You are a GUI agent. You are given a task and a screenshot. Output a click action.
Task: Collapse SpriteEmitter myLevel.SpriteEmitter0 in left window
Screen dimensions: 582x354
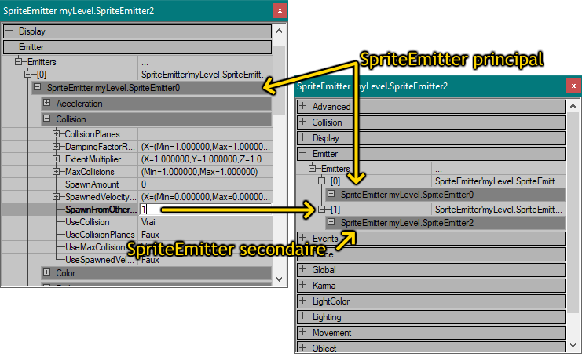point(37,88)
